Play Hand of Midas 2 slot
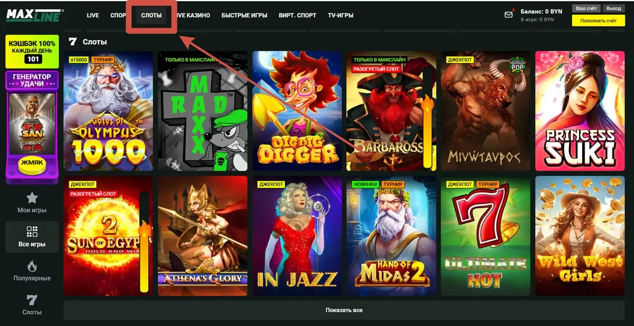The image size is (634, 326). tap(391, 236)
